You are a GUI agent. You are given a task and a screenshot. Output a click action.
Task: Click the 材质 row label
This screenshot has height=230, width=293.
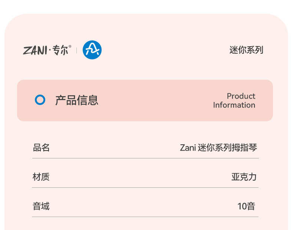point(41,177)
